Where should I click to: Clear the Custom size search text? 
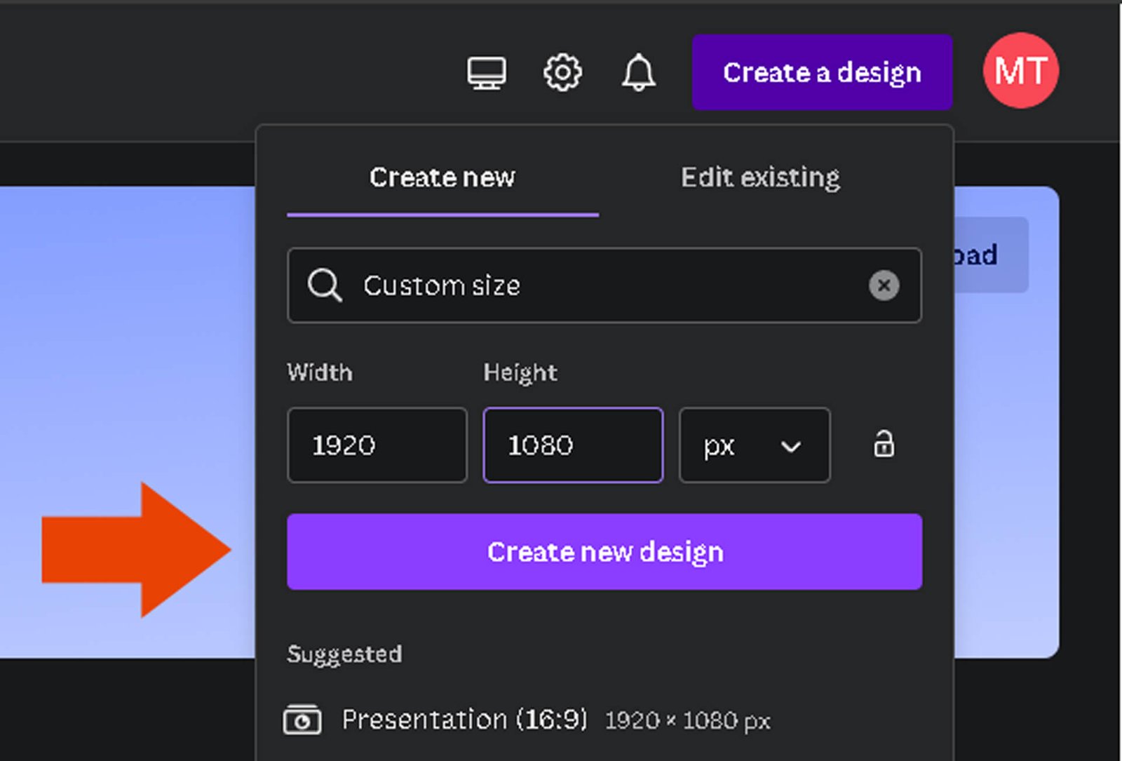(884, 285)
